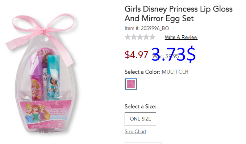The width and height of the screenshot is (246, 144).
Task: Select the pink MULTI CLR color swatch
Action: pos(131,84)
